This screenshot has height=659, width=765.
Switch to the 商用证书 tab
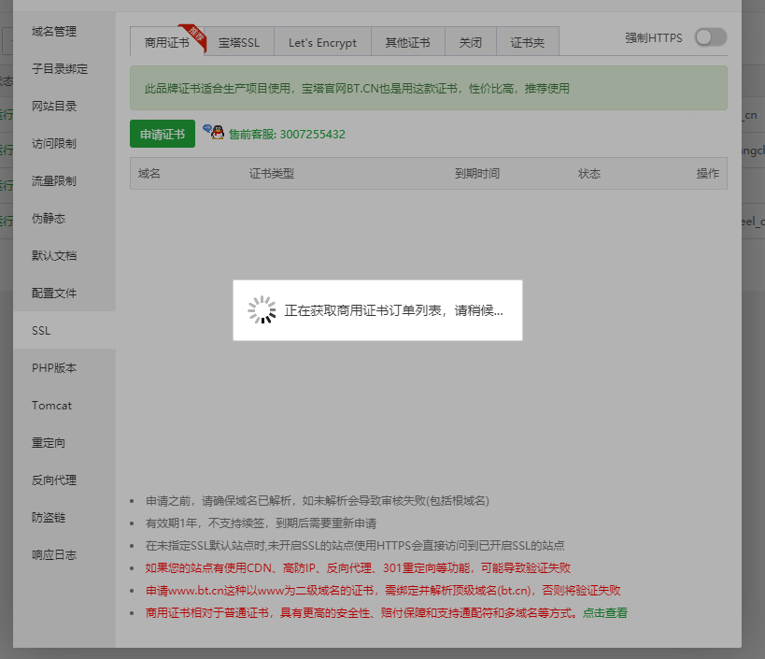click(x=167, y=42)
